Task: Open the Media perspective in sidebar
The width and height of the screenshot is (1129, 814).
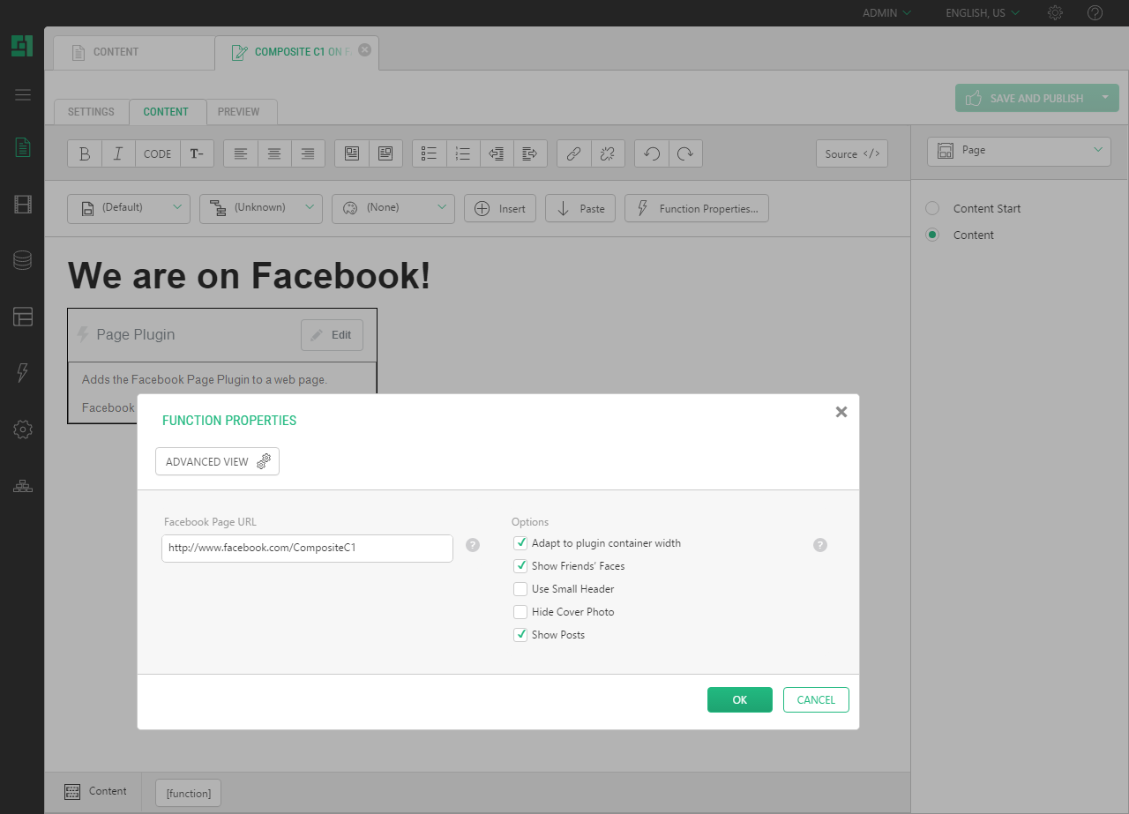Action: (23, 205)
